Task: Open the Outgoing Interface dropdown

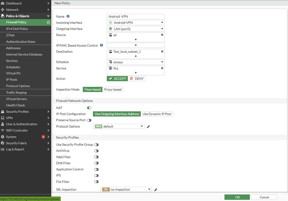Action: point(135,29)
